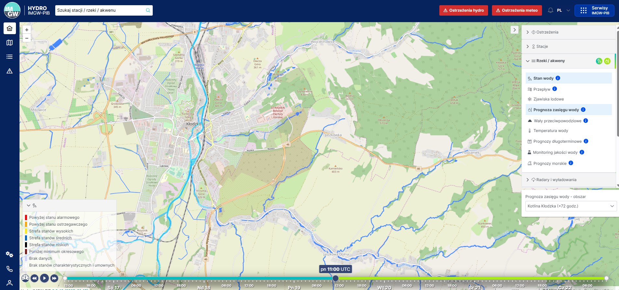
Task: Zoom in on the map
Action: (27, 30)
